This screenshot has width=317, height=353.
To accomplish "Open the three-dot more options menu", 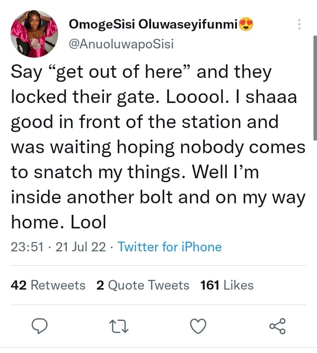I will click(300, 25).
